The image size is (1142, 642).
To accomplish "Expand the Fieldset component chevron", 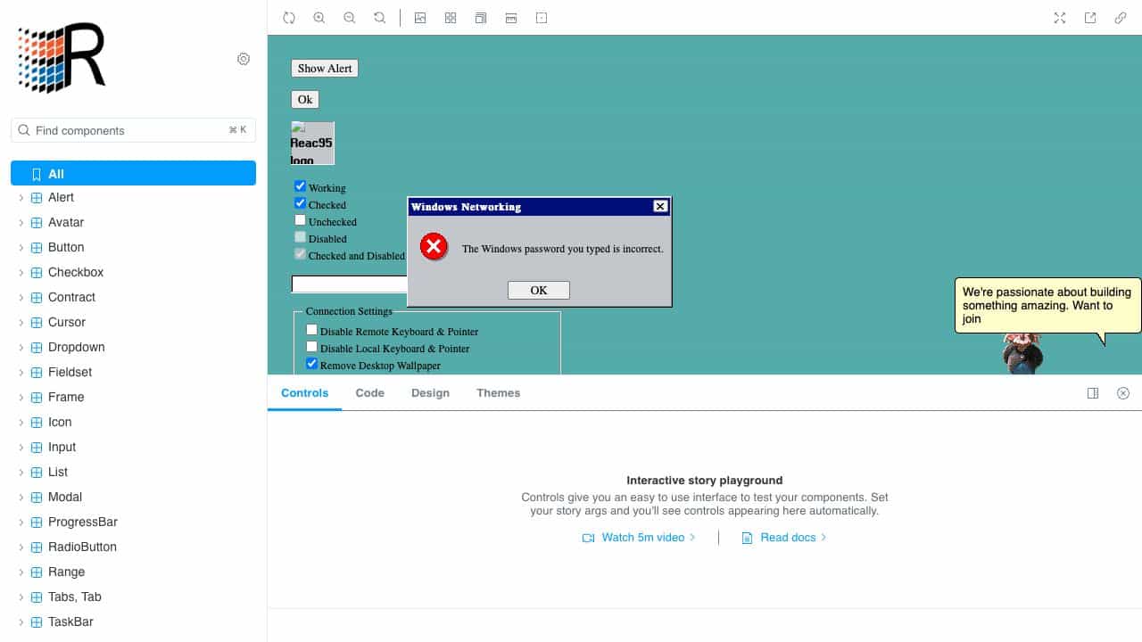I will 21,373.
